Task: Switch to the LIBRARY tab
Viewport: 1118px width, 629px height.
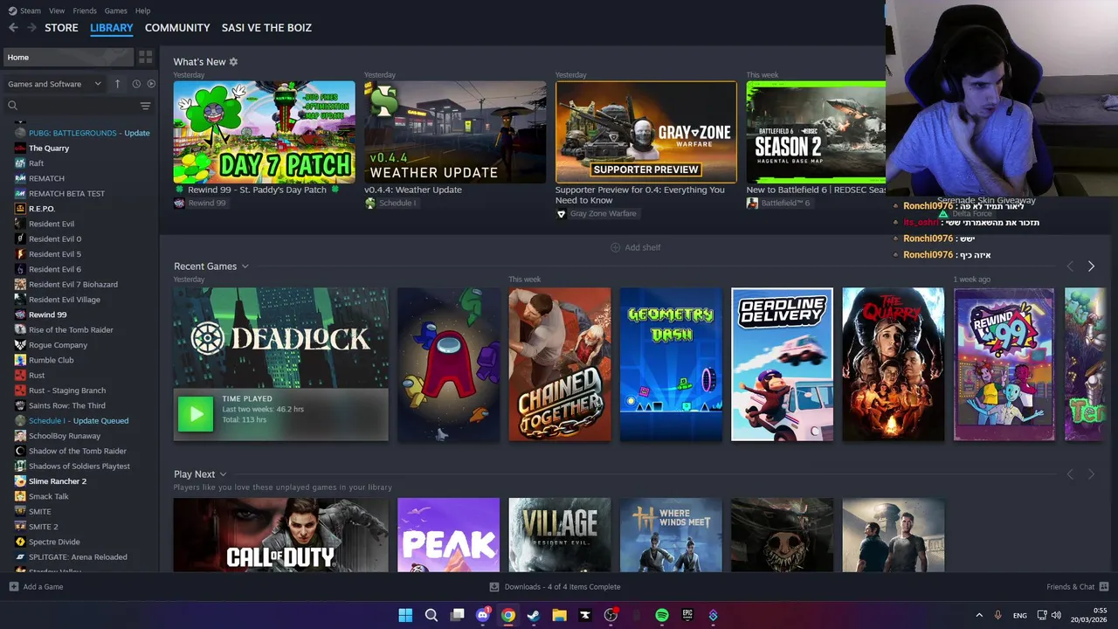Action: click(112, 28)
